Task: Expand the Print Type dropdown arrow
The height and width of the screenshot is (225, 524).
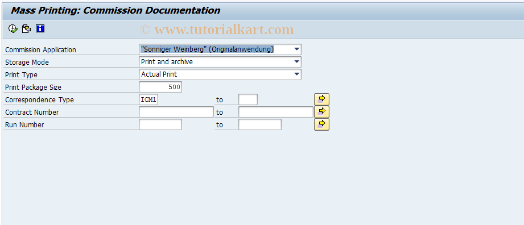Action: 297,74
